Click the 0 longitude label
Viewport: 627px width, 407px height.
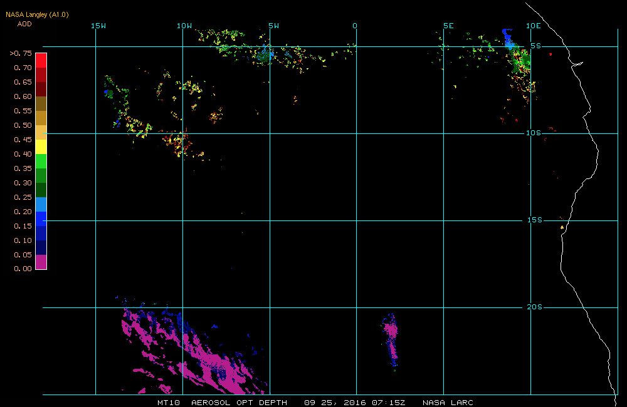[x=355, y=26]
